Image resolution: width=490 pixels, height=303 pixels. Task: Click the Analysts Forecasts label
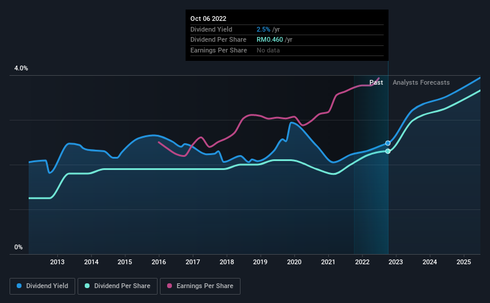(x=421, y=82)
